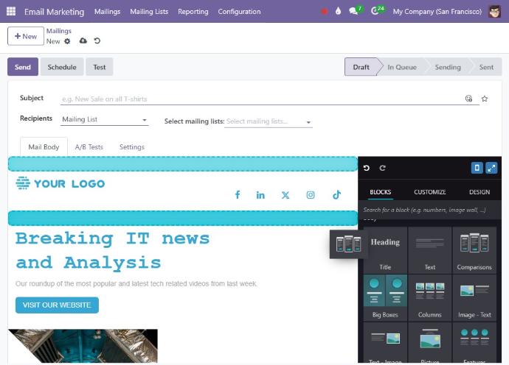Click the Instagram icon in the email header
Image resolution: width=509 pixels, height=365 pixels.
pyautogui.click(x=311, y=195)
